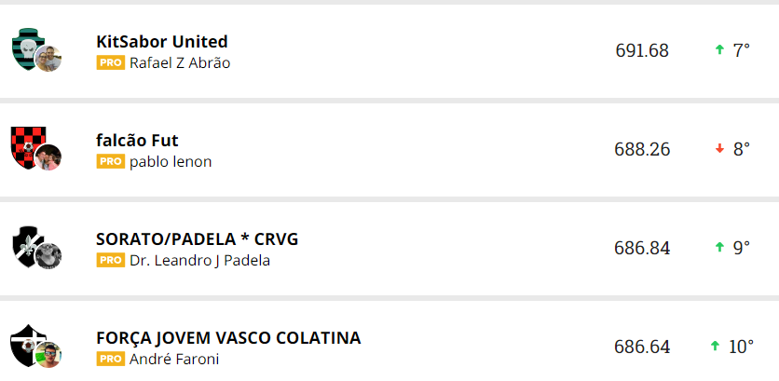779x381 pixels.
Task: Click PRO badge beside pablo lenon
Action: (x=110, y=162)
